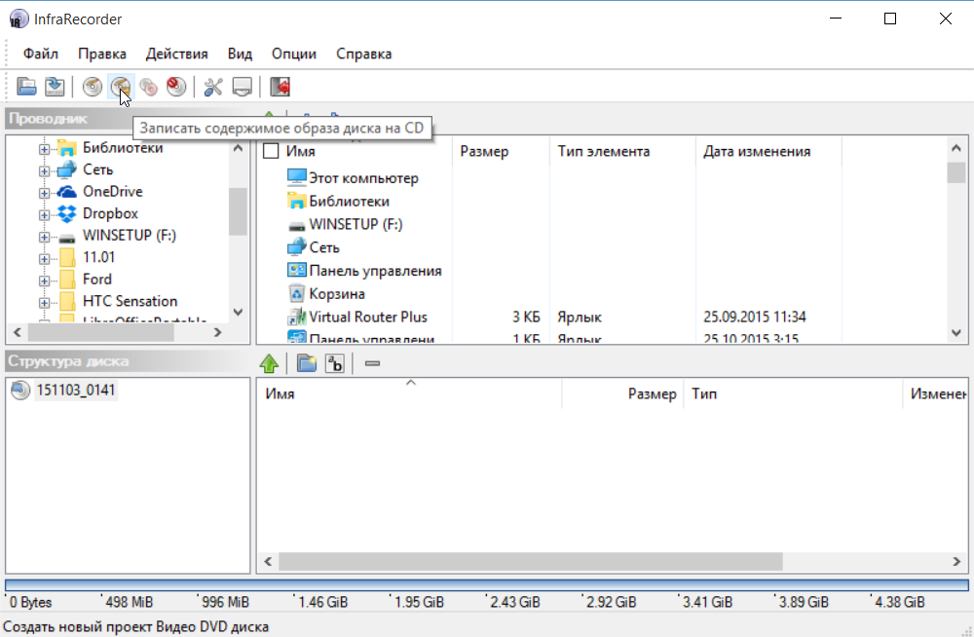
Task: Select the 11.01 folder in the tree
Action: (x=98, y=257)
